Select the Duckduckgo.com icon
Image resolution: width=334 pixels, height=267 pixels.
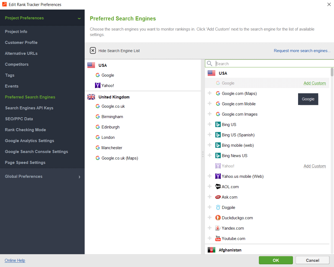[x=218, y=218]
